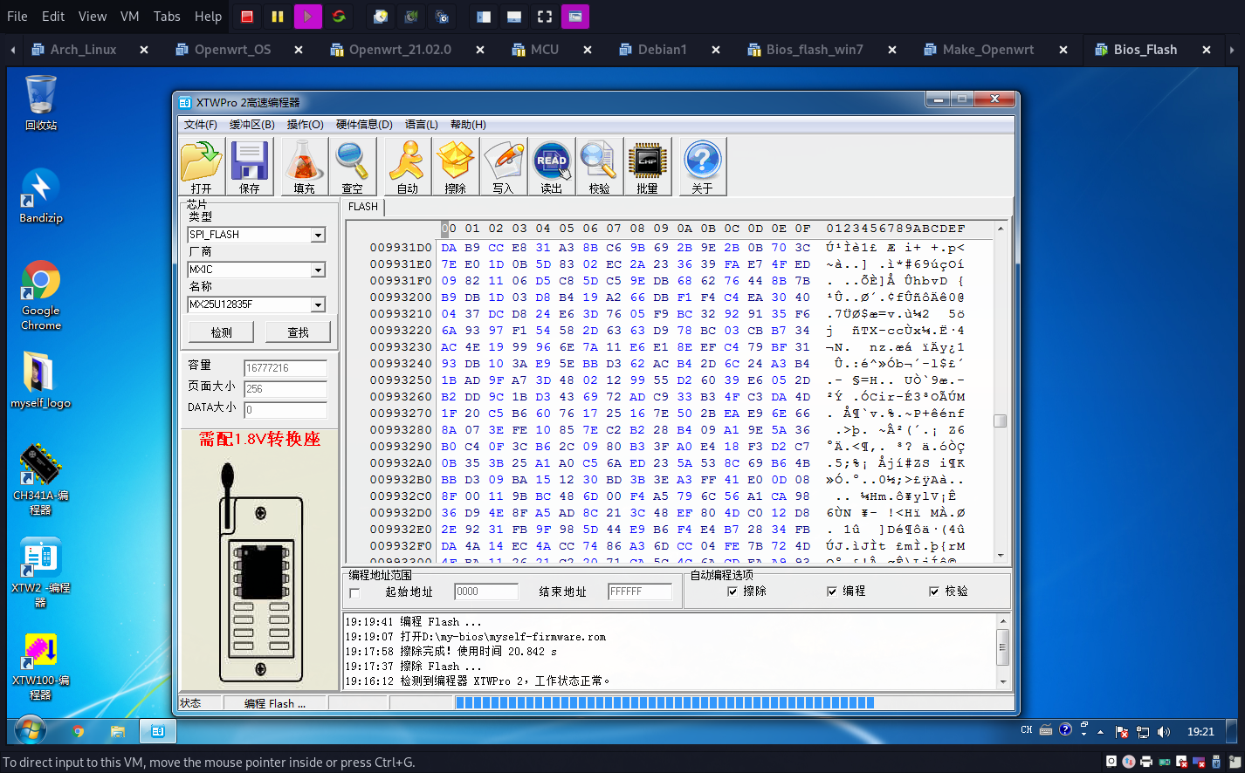Click the 保存 (Save) floppy disk icon
Image resolution: width=1245 pixels, height=773 pixels.
[250, 166]
